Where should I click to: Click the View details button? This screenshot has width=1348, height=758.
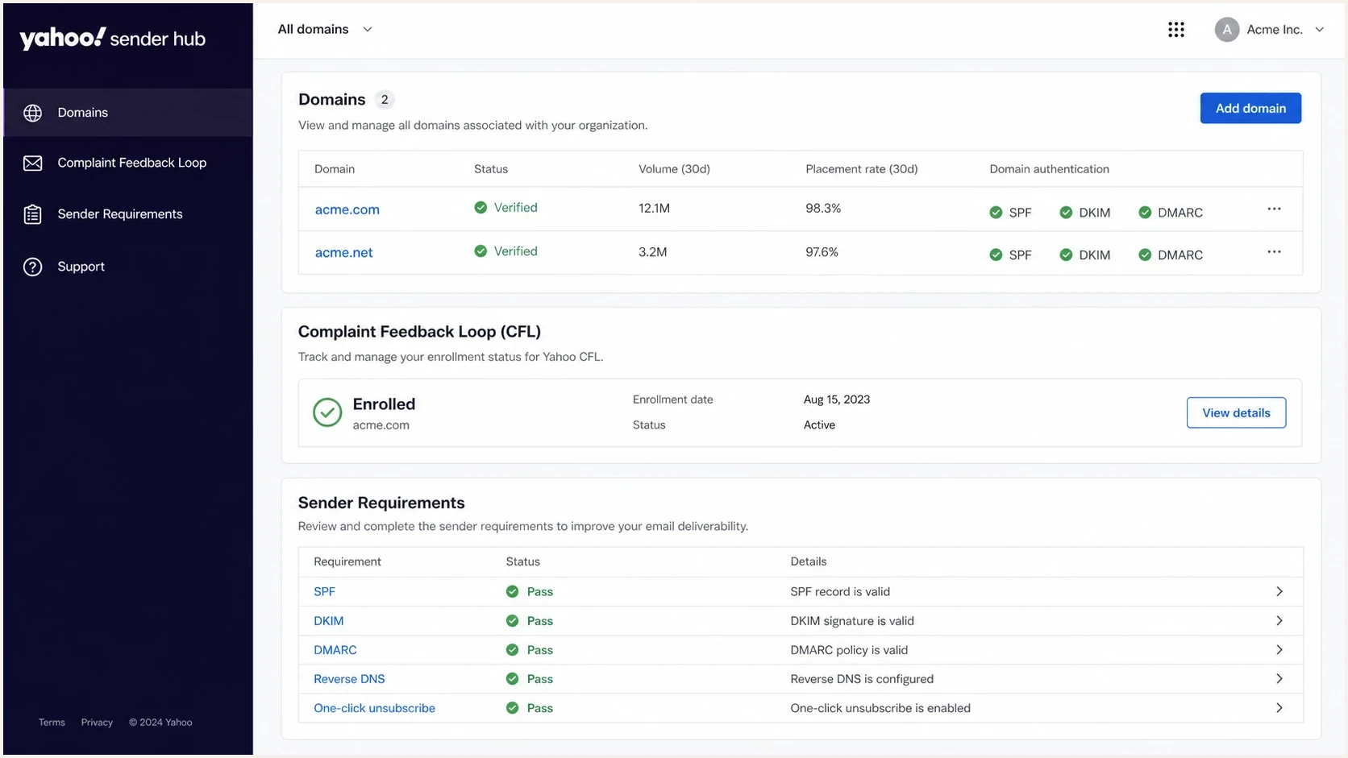(1236, 412)
